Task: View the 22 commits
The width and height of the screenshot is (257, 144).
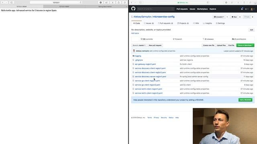Action: [x=147, y=39]
